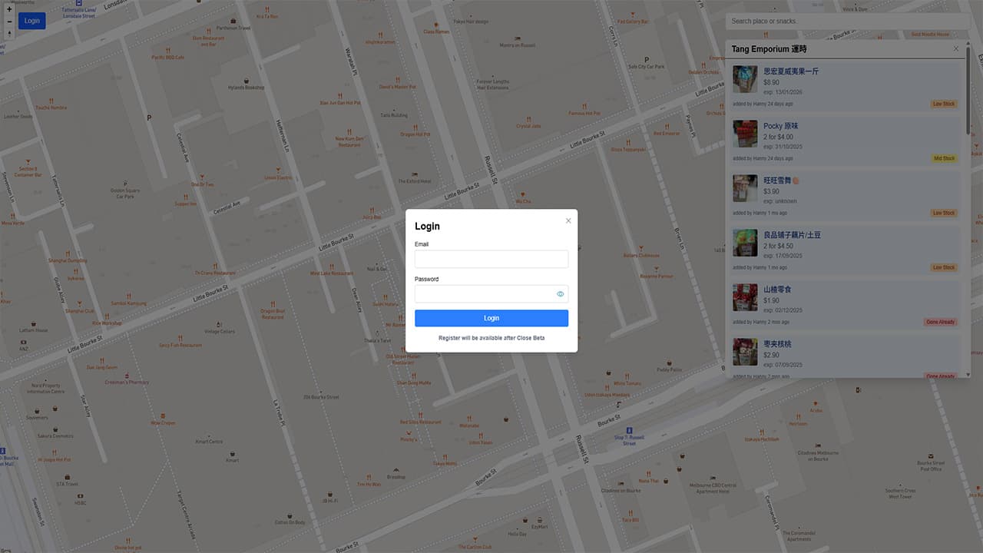This screenshot has width=983, height=553.
Task: Open the Pocky 原味 snack thumbnail
Action: [745, 134]
